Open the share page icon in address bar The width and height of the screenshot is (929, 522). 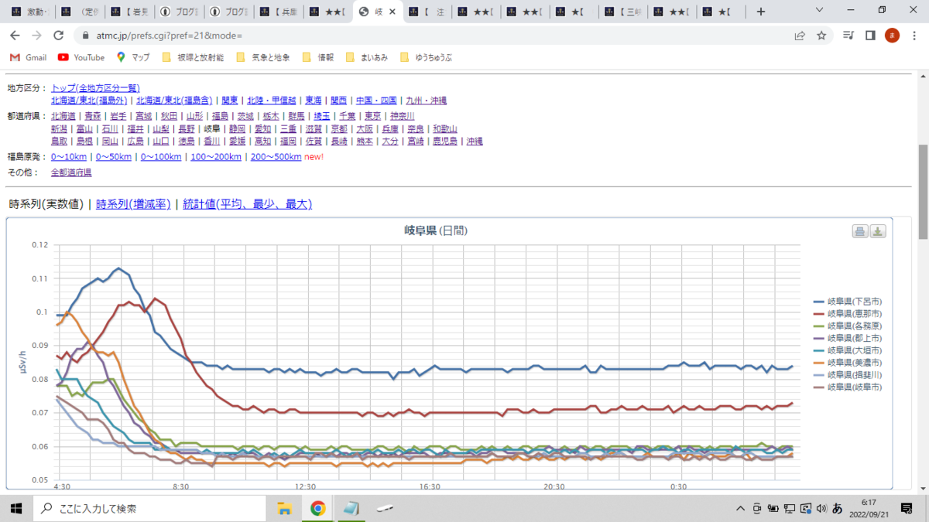click(800, 36)
